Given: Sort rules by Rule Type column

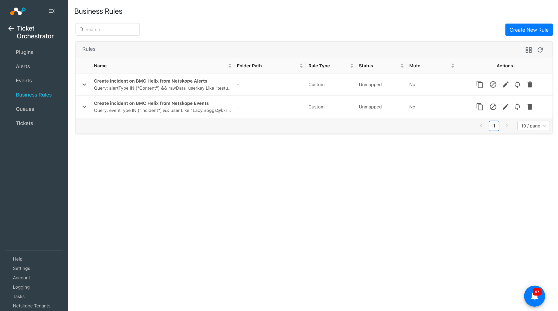Looking at the screenshot, I should 352,66.
